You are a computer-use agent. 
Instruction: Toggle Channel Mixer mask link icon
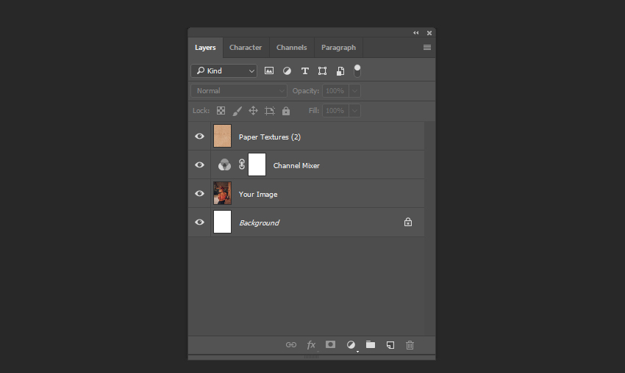tap(242, 164)
